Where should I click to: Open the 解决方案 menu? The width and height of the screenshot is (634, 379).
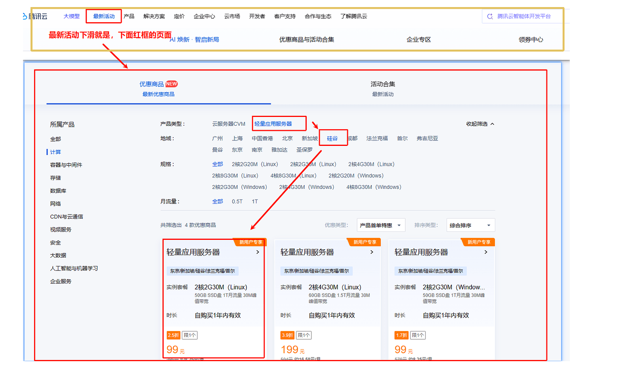[x=154, y=16]
